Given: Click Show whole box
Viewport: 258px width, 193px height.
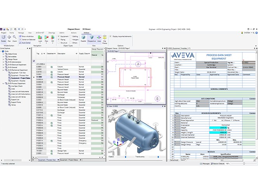Looking at the screenshot, I should tap(26, 36).
